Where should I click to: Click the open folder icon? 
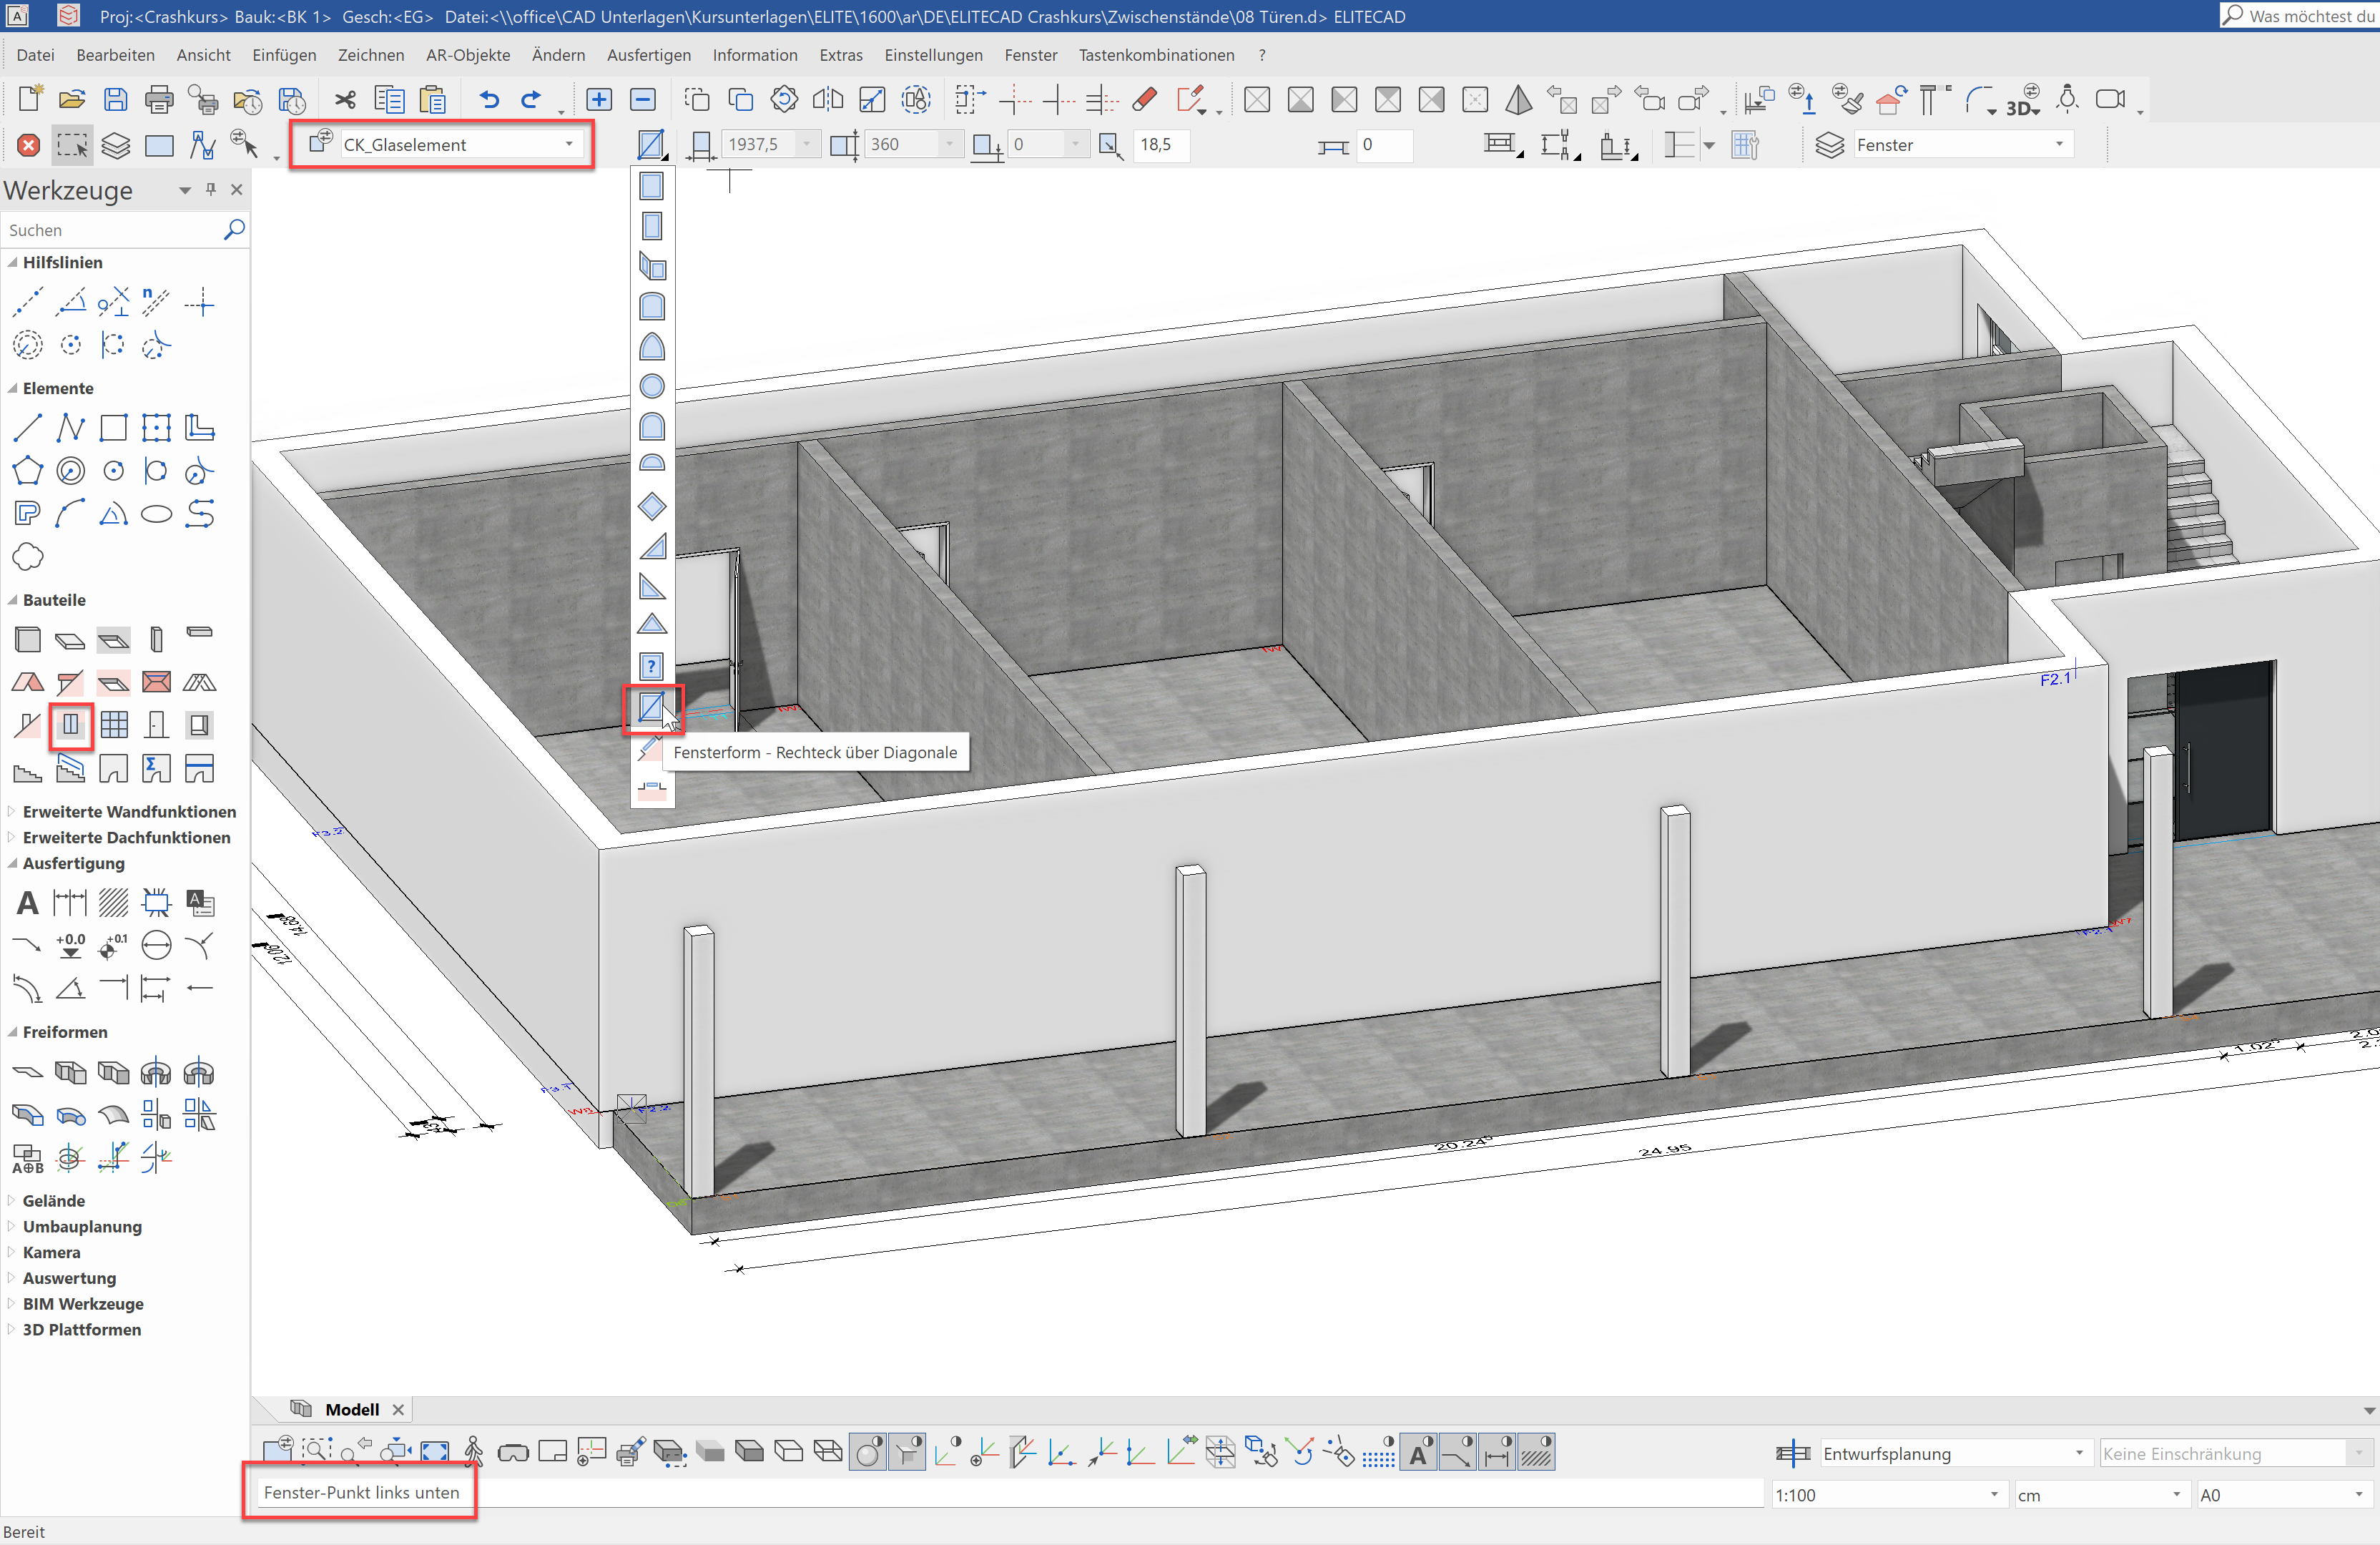click(72, 99)
